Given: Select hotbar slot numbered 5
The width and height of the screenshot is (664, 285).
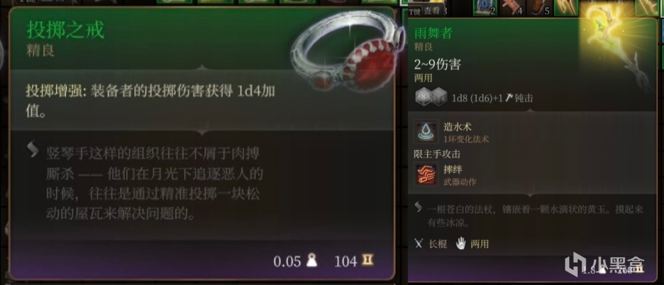Looking at the screenshot, I should click(539, 7).
